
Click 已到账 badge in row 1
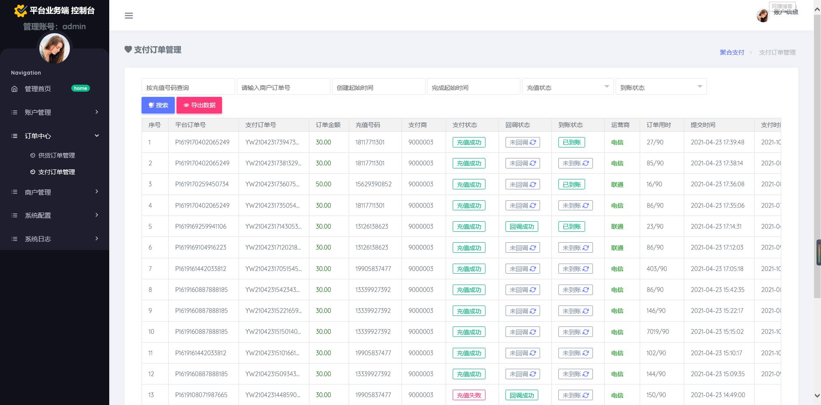(x=572, y=142)
